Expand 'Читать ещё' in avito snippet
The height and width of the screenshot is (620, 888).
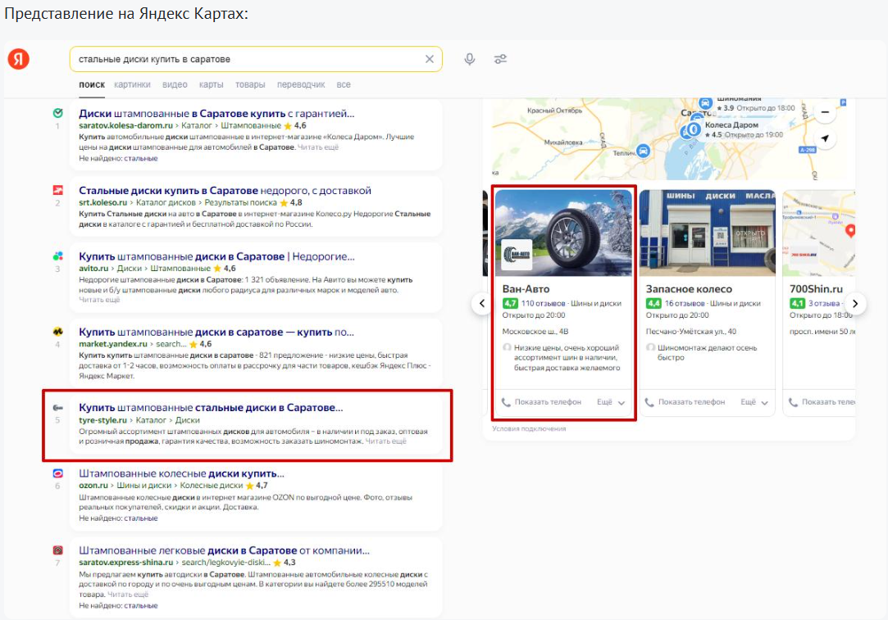click(99, 300)
